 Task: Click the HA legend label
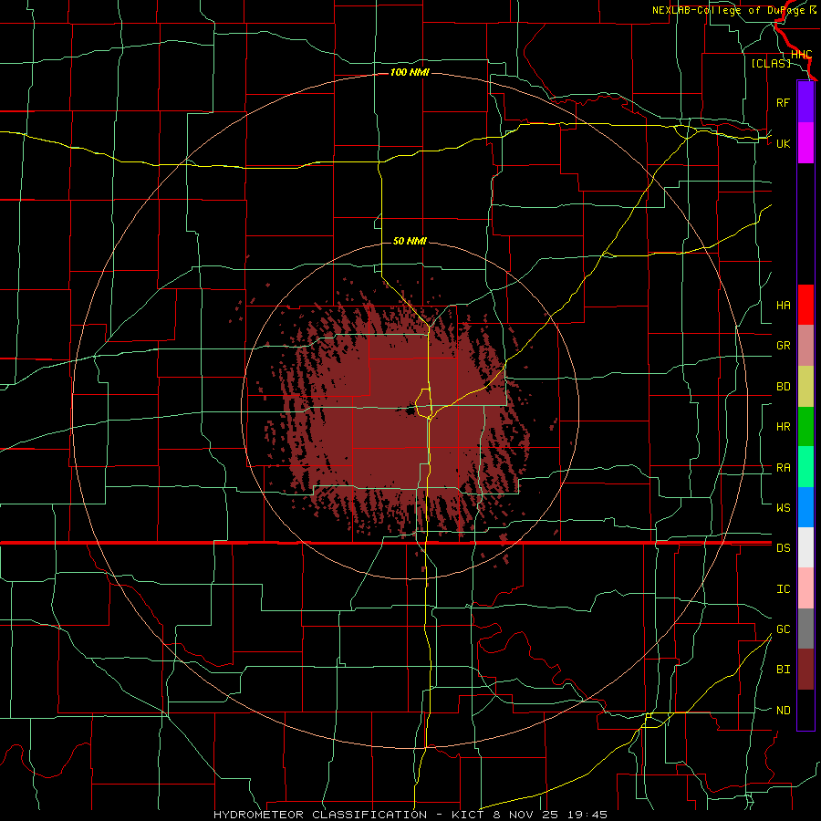(783, 305)
